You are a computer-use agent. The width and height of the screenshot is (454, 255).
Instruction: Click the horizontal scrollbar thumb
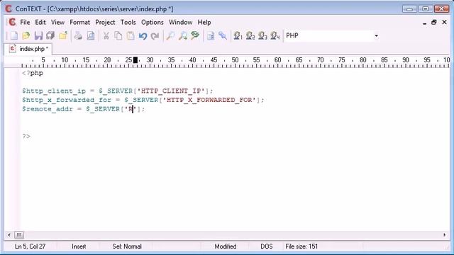tap(19, 235)
